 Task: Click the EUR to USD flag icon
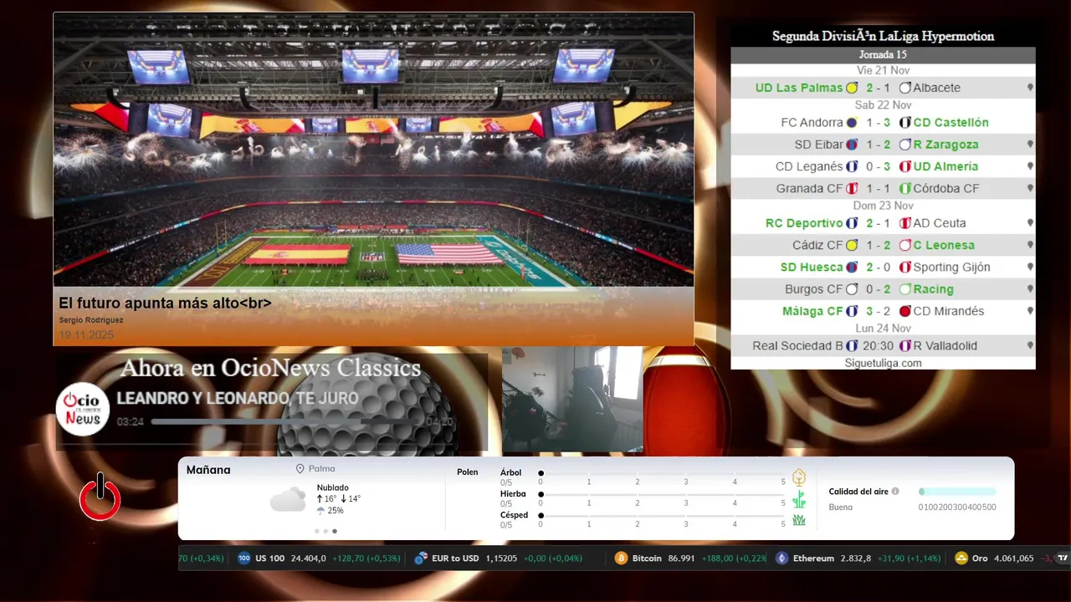click(421, 558)
